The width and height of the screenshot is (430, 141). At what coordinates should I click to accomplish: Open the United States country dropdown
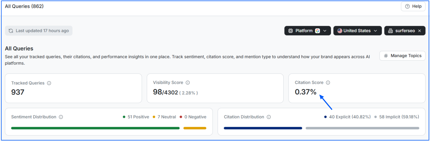pos(357,31)
